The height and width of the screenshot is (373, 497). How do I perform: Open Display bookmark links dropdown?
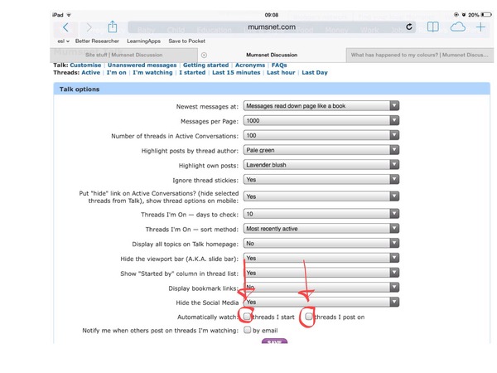(x=321, y=288)
